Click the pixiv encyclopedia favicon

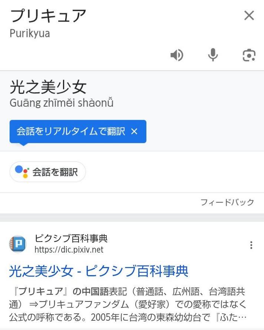[x=17, y=244]
